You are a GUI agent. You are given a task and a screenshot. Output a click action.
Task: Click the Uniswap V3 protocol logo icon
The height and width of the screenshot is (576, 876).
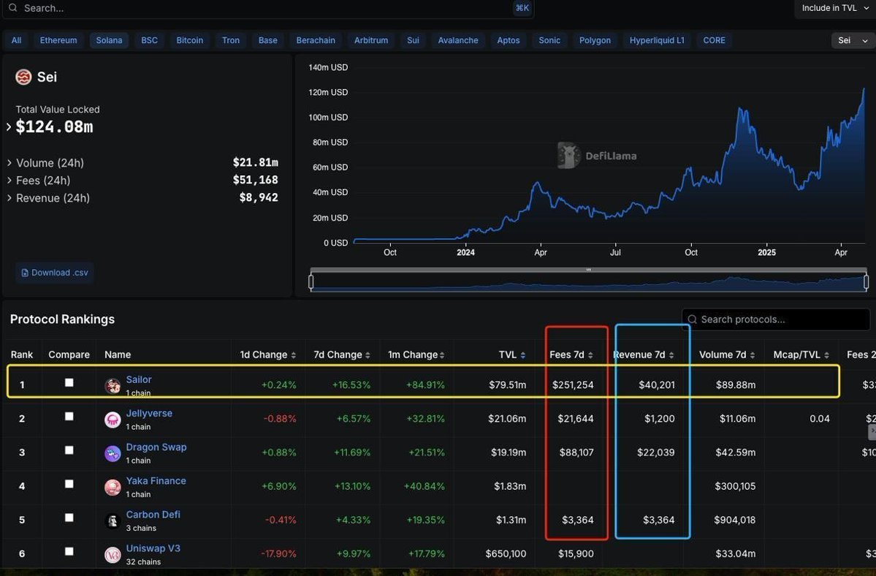coord(113,555)
